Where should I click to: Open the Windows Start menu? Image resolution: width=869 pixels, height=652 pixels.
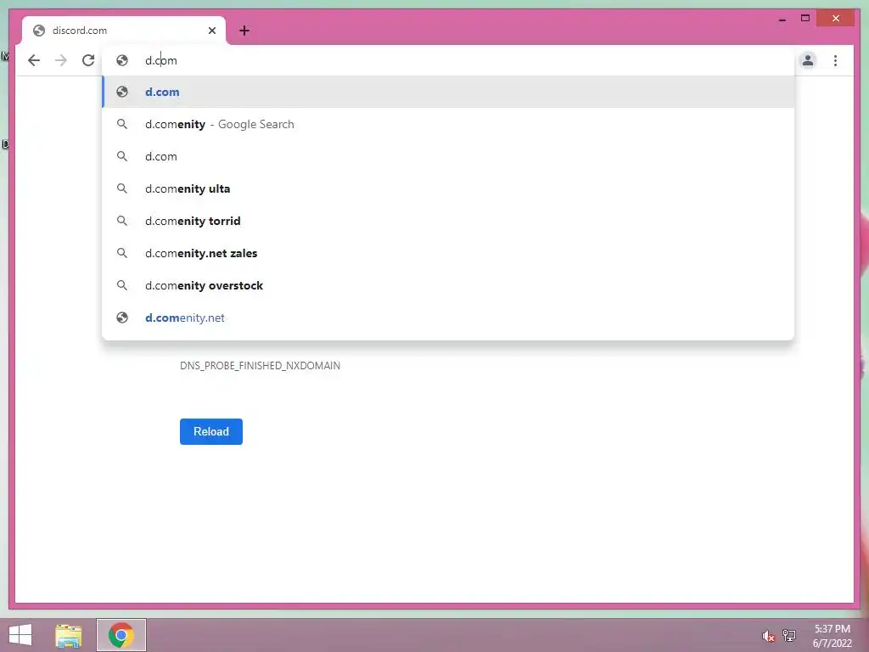[20, 635]
